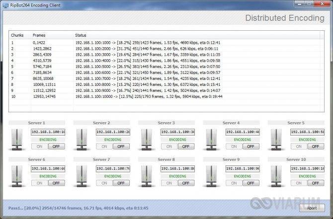Click the Server 1 computer tower icon
The image size is (333, 219).
(17, 140)
